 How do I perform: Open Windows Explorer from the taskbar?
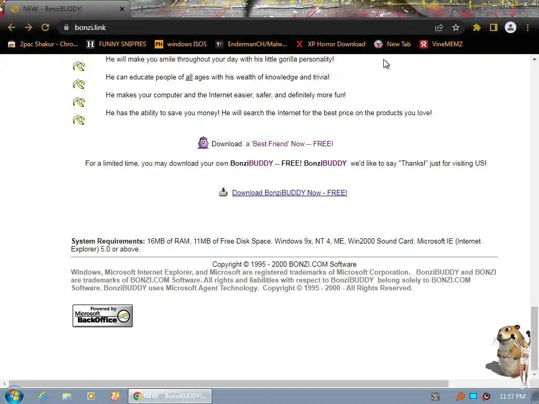[67, 396]
